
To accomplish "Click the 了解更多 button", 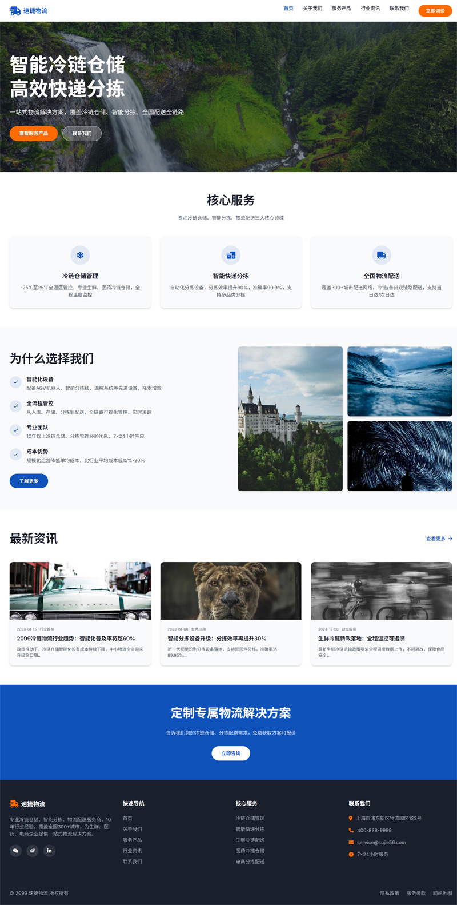I will [x=29, y=481].
